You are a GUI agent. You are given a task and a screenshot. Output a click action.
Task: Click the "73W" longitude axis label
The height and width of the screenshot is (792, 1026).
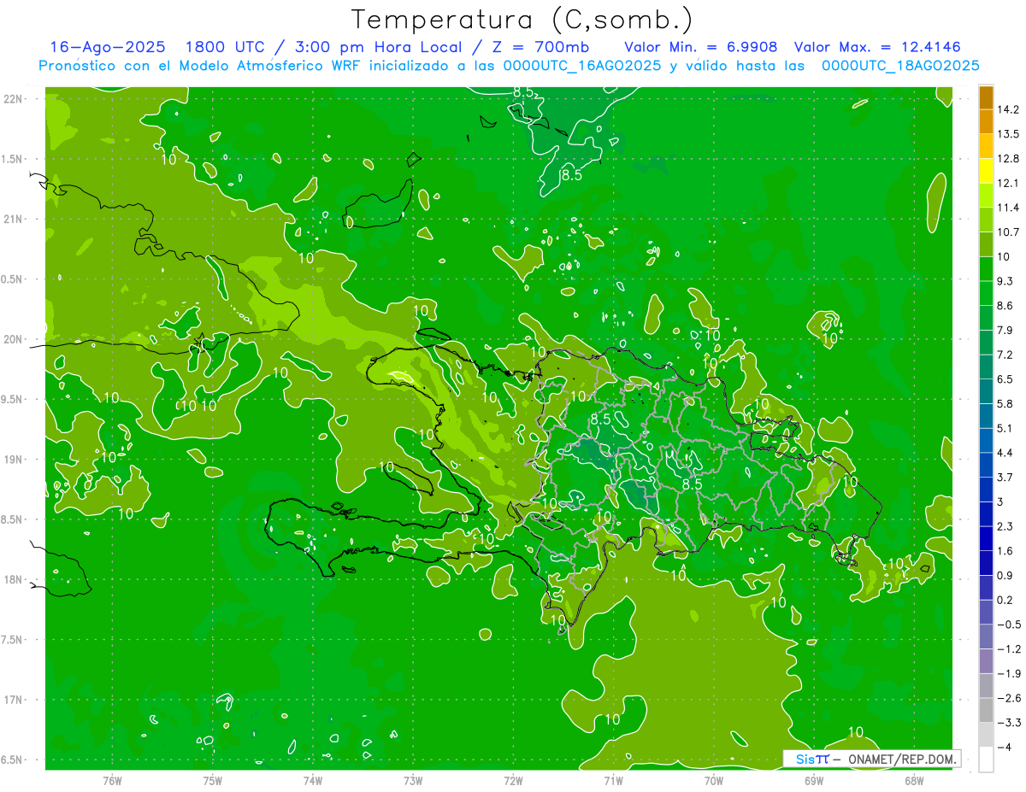413,781
